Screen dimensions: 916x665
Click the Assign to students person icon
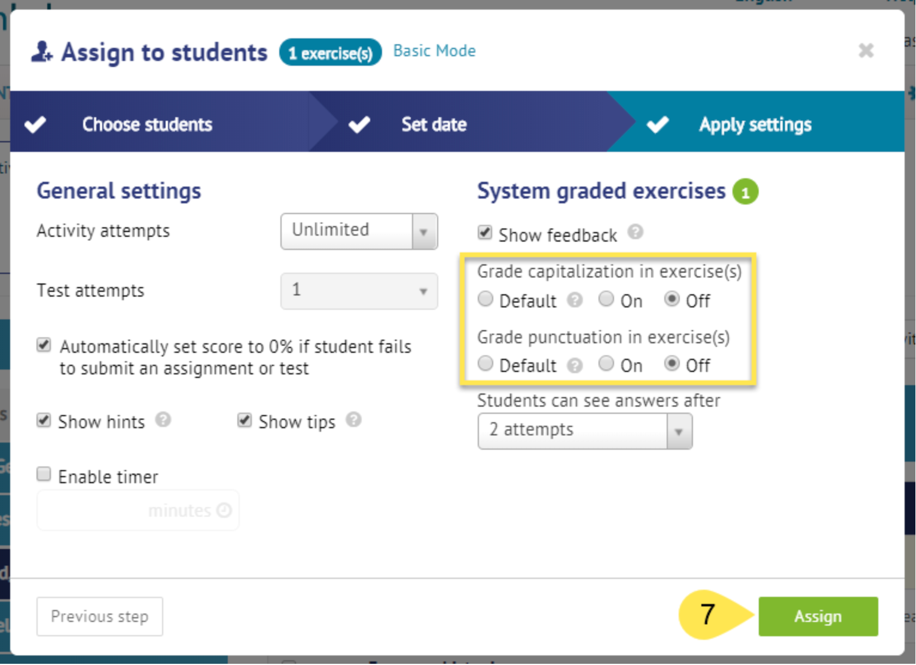(42, 52)
